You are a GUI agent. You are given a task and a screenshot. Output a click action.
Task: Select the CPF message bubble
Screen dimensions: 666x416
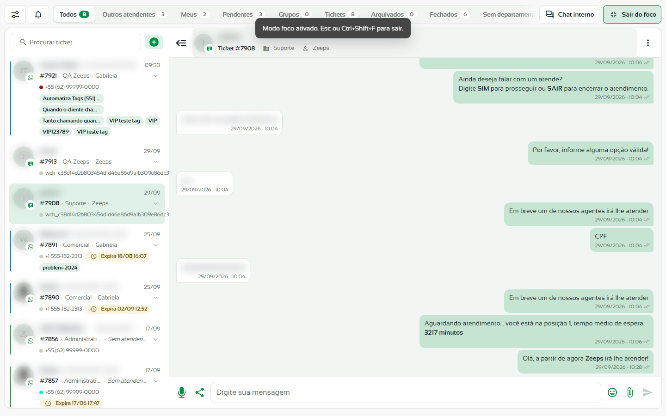click(x=622, y=240)
